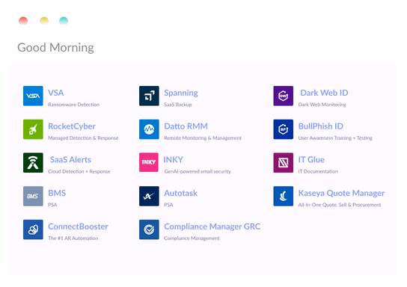
Task: Click the teal window dot
Action: coord(64,21)
